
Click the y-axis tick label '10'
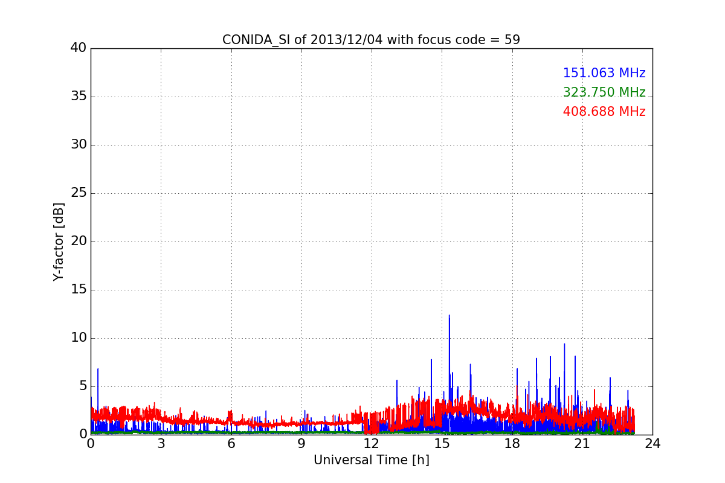click(x=79, y=337)
